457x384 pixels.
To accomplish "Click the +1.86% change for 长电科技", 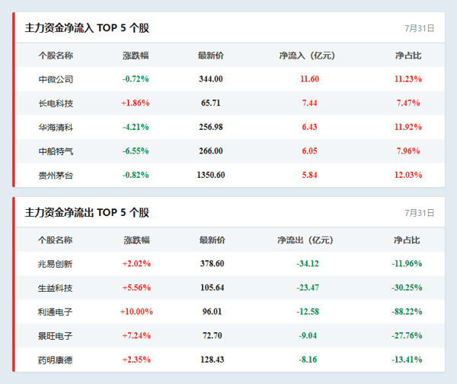I will pyautogui.click(x=136, y=103).
